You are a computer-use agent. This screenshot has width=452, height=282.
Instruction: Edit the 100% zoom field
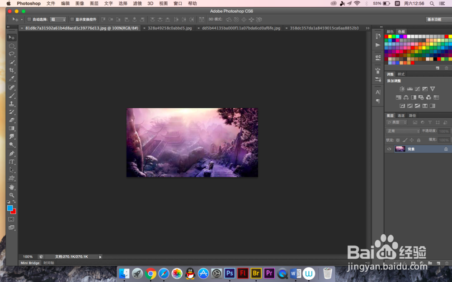28,257
